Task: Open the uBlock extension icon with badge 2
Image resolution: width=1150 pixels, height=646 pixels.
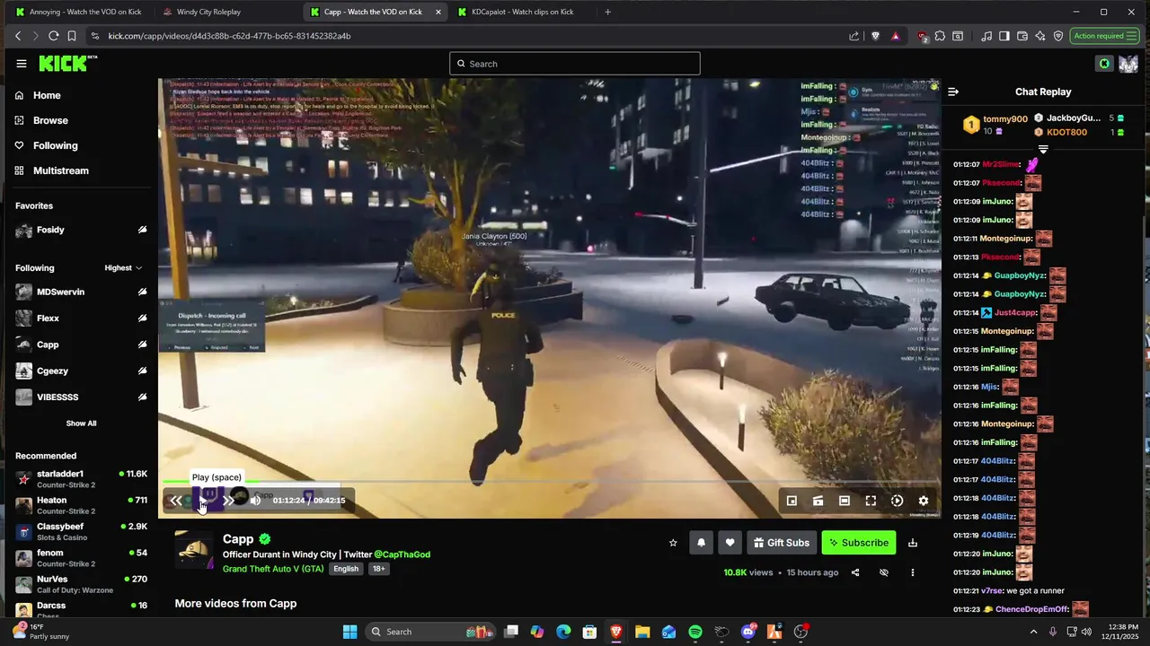Action: coord(923,36)
